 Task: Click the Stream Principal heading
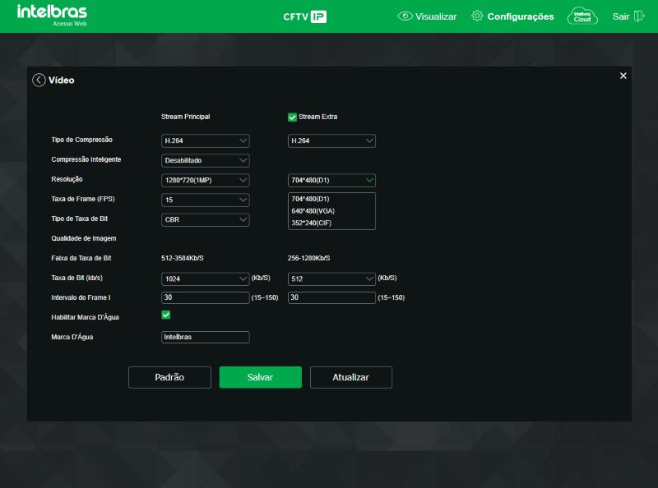tap(186, 117)
